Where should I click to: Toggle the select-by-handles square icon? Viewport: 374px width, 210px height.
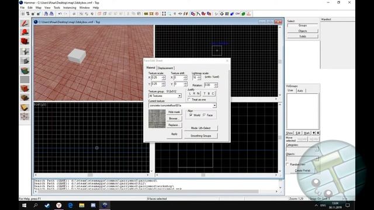[164, 14]
